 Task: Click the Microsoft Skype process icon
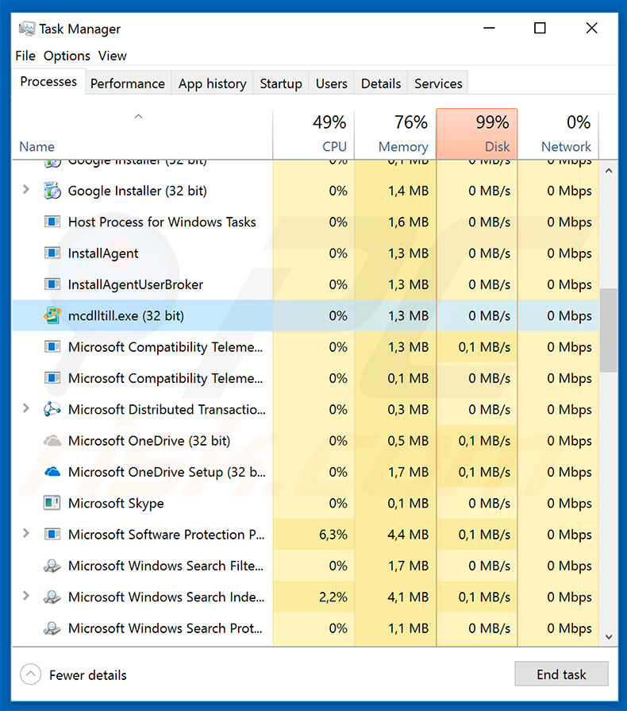tap(52, 504)
